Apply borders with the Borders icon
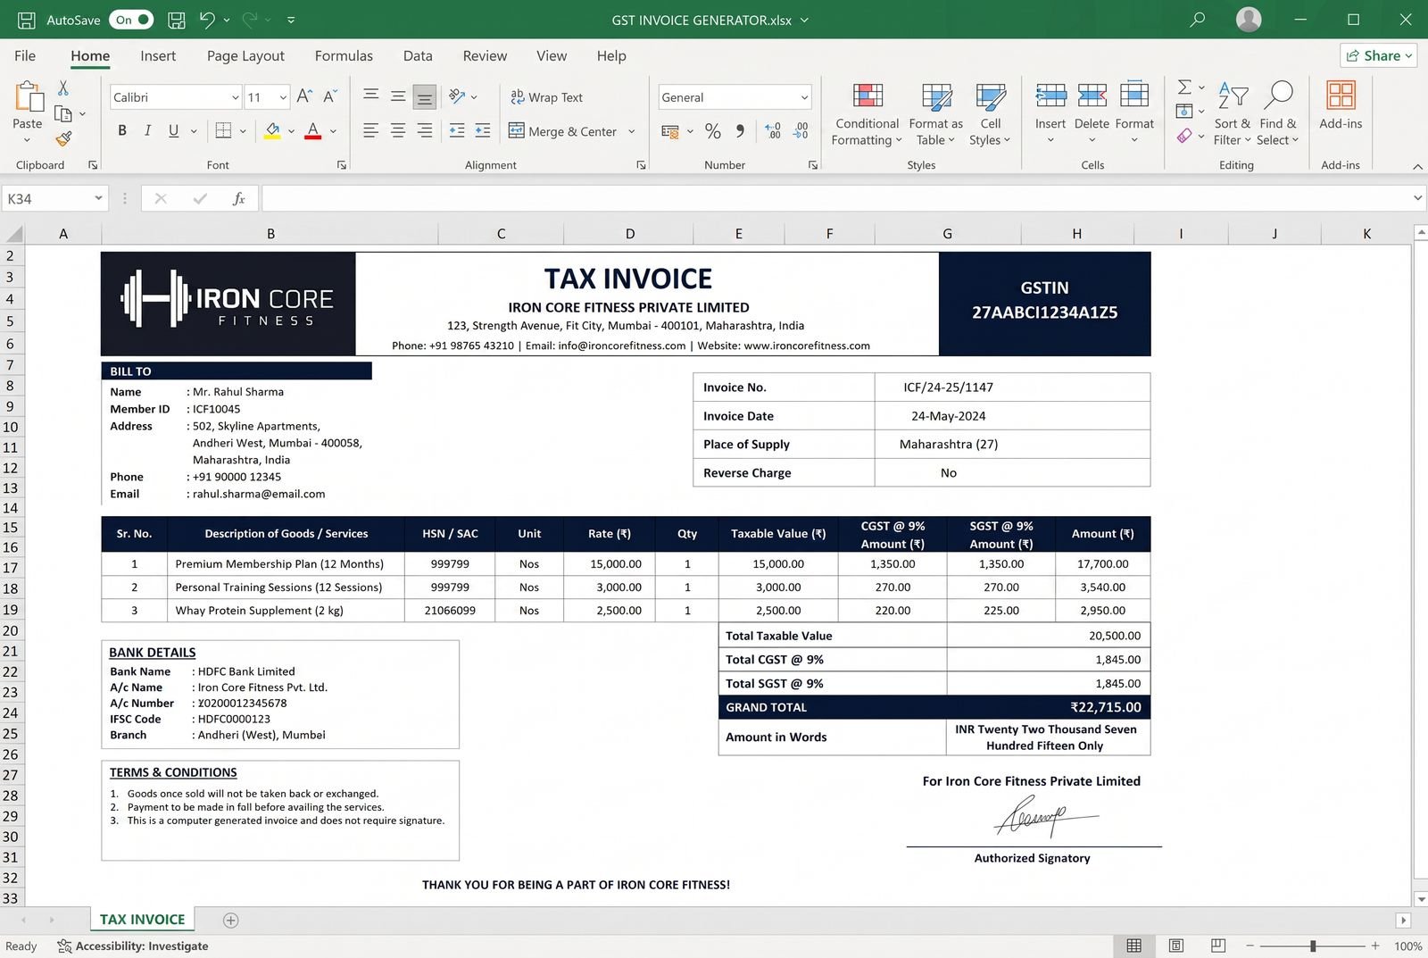 [x=223, y=130]
